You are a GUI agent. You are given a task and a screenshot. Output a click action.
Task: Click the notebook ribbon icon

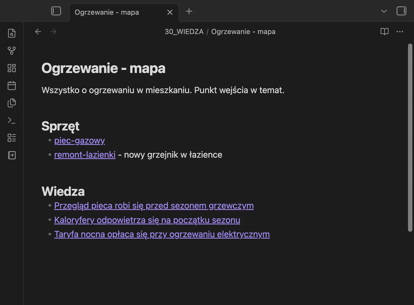pos(12,155)
